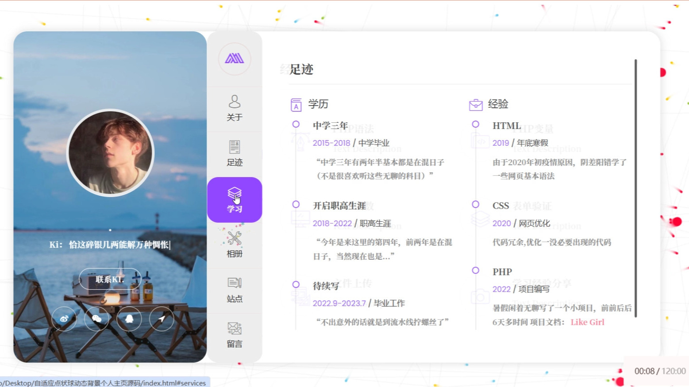Click the 00:08 / 120:00 timer display
This screenshot has height=387, width=689.
coord(660,371)
